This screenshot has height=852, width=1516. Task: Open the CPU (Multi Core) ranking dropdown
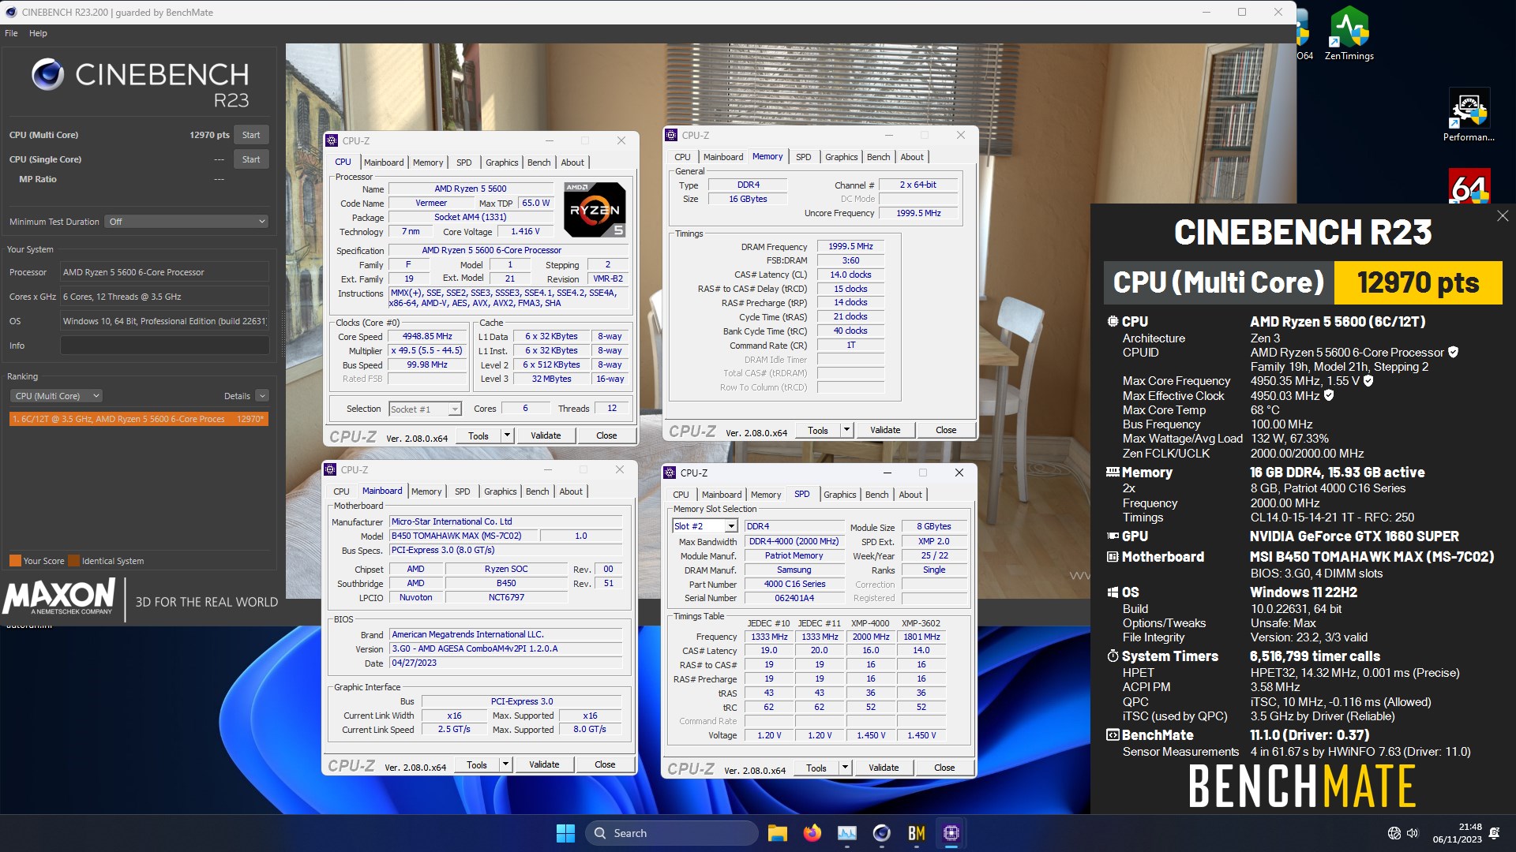[56, 396]
